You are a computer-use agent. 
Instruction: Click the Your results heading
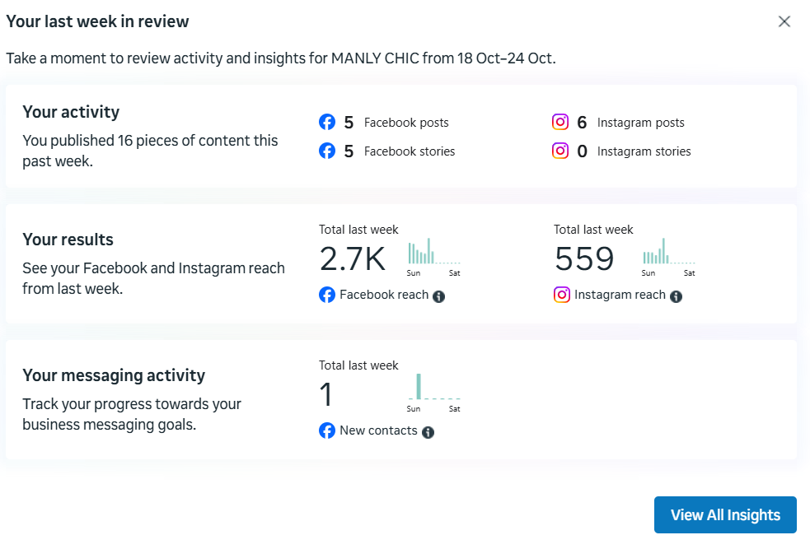coord(68,240)
